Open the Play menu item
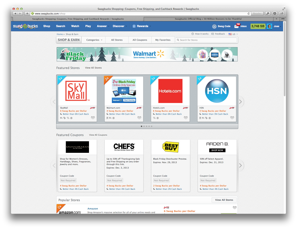Viewport: 297px width, 229px height. pos(88,26)
